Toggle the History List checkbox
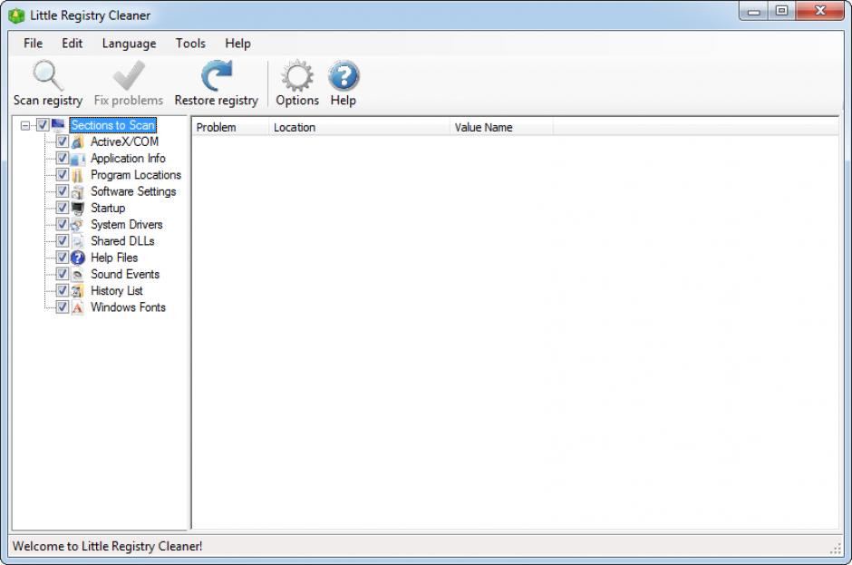Screen dimensions: 852x565 (62, 291)
